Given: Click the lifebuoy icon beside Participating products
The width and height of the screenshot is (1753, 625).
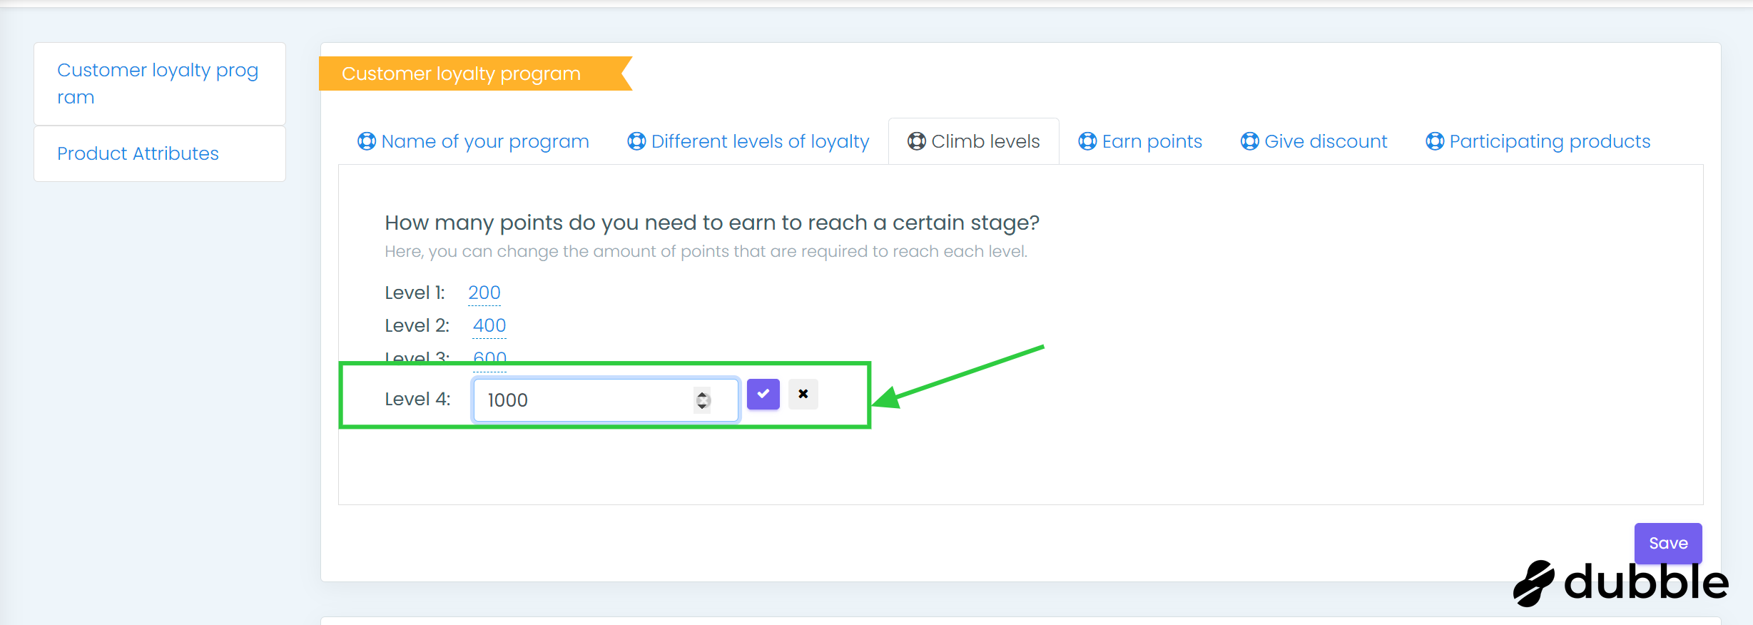Looking at the screenshot, I should pyautogui.click(x=1435, y=141).
